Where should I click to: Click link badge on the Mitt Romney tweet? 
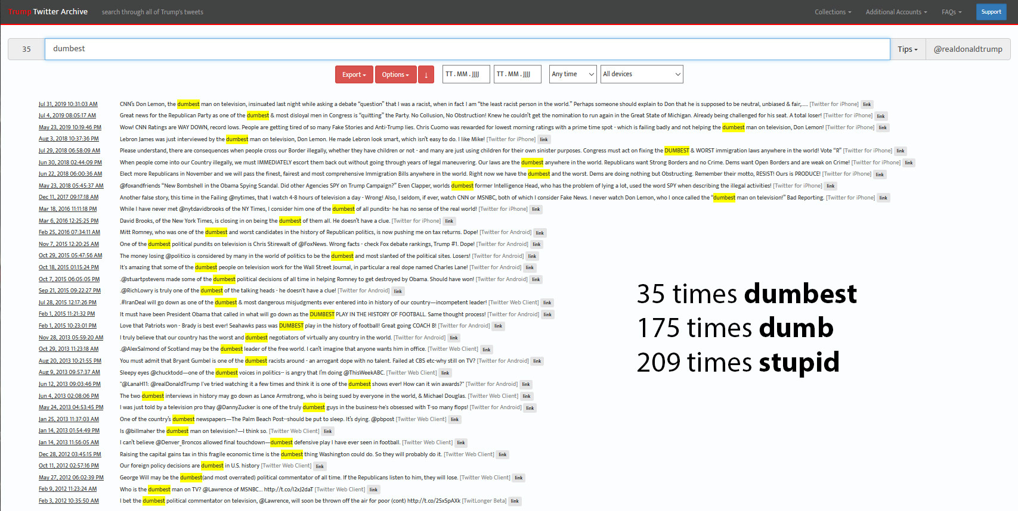pos(539,233)
